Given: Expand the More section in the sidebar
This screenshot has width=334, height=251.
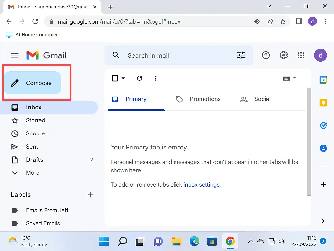Looking at the screenshot, I should click(33, 173).
